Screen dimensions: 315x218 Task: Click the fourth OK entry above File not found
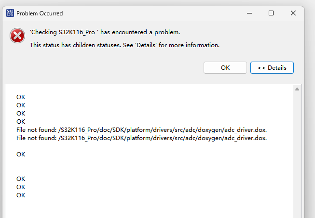21,122
